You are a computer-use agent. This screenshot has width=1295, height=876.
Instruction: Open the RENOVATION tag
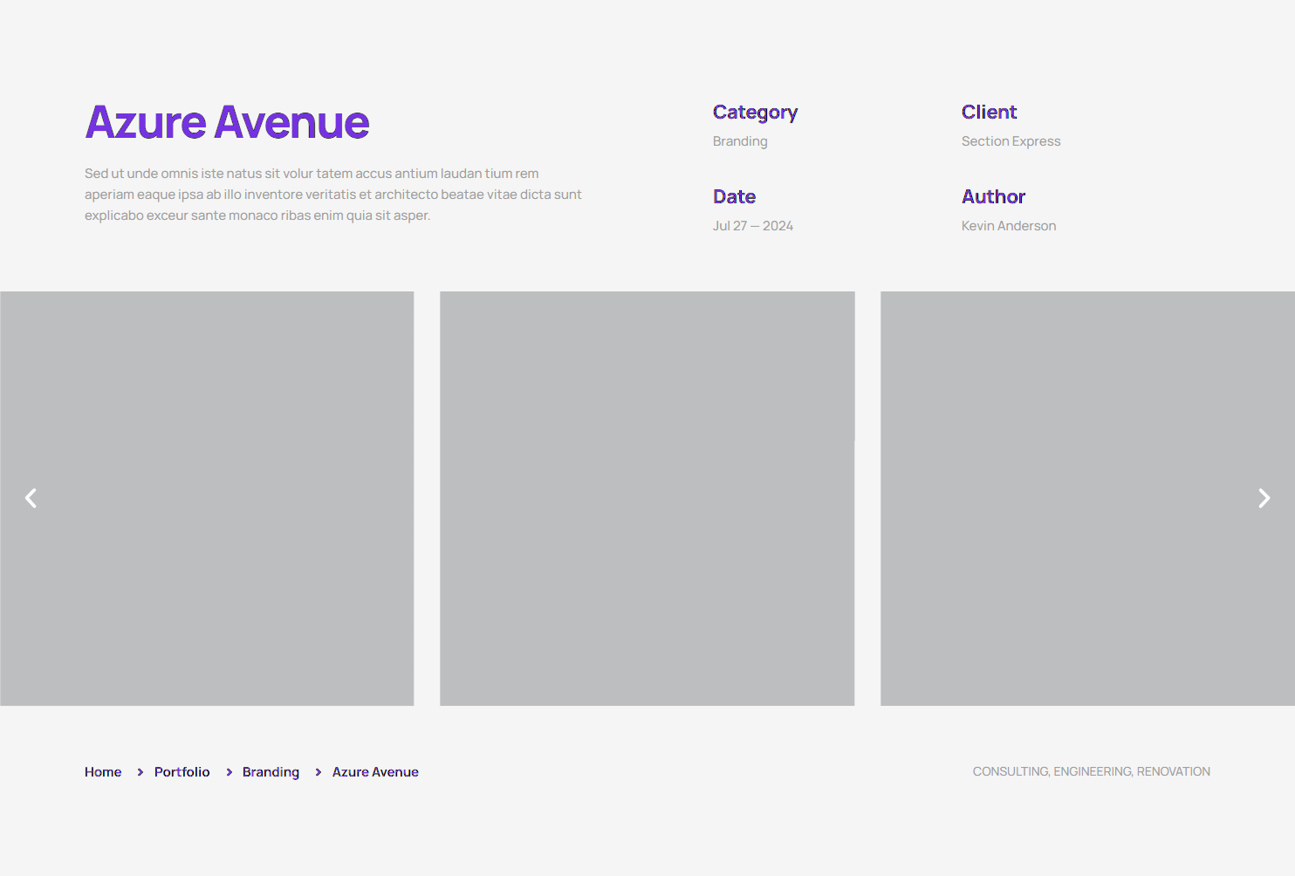(x=1174, y=771)
